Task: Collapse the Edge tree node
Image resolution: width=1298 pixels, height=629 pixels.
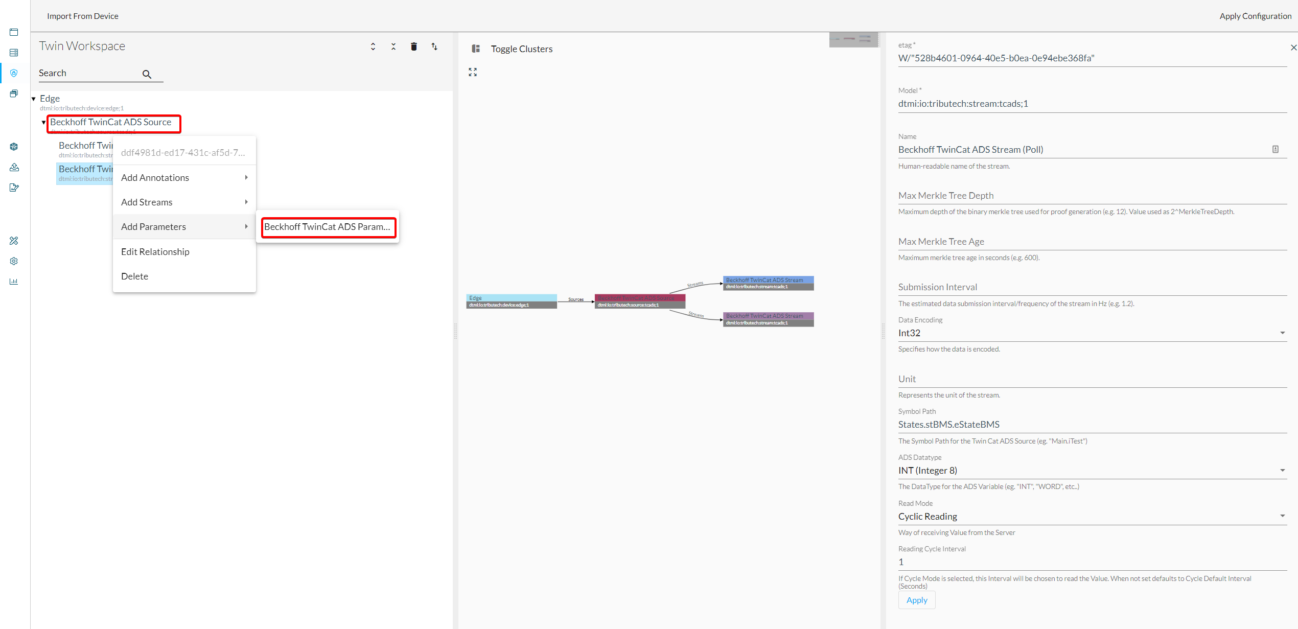Action: (x=34, y=99)
